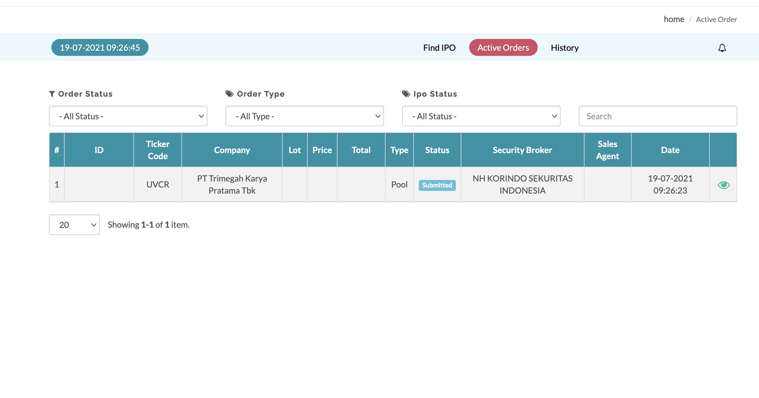Screen dimensions: 759x398
Task: Click the date time pill 19-07-2021
Action: pyautogui.click(x=100, y=48)
